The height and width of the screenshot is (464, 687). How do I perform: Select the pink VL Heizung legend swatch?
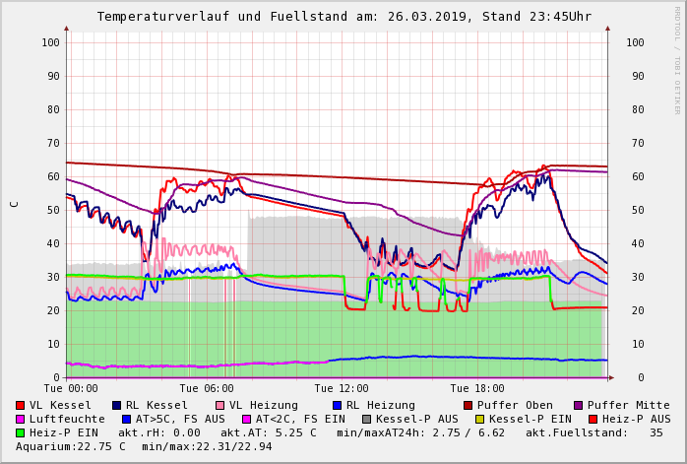point(219,405)
